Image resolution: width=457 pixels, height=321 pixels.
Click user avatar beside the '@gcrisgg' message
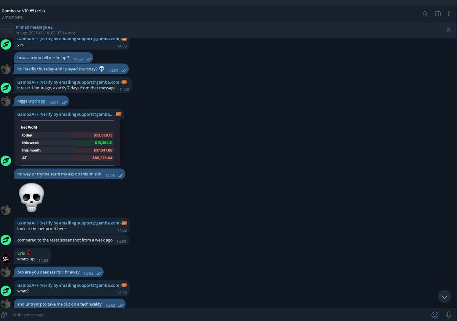[6, 101]
